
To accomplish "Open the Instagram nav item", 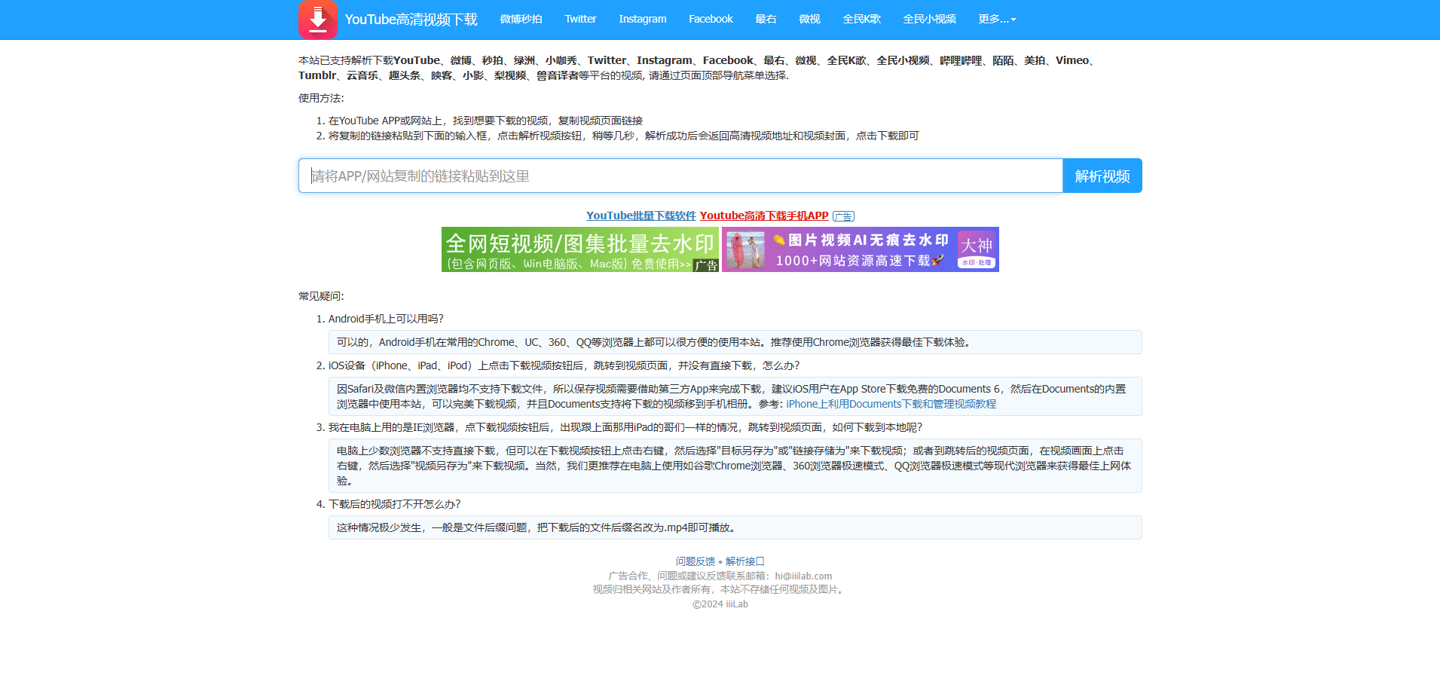I will point(642,19).
